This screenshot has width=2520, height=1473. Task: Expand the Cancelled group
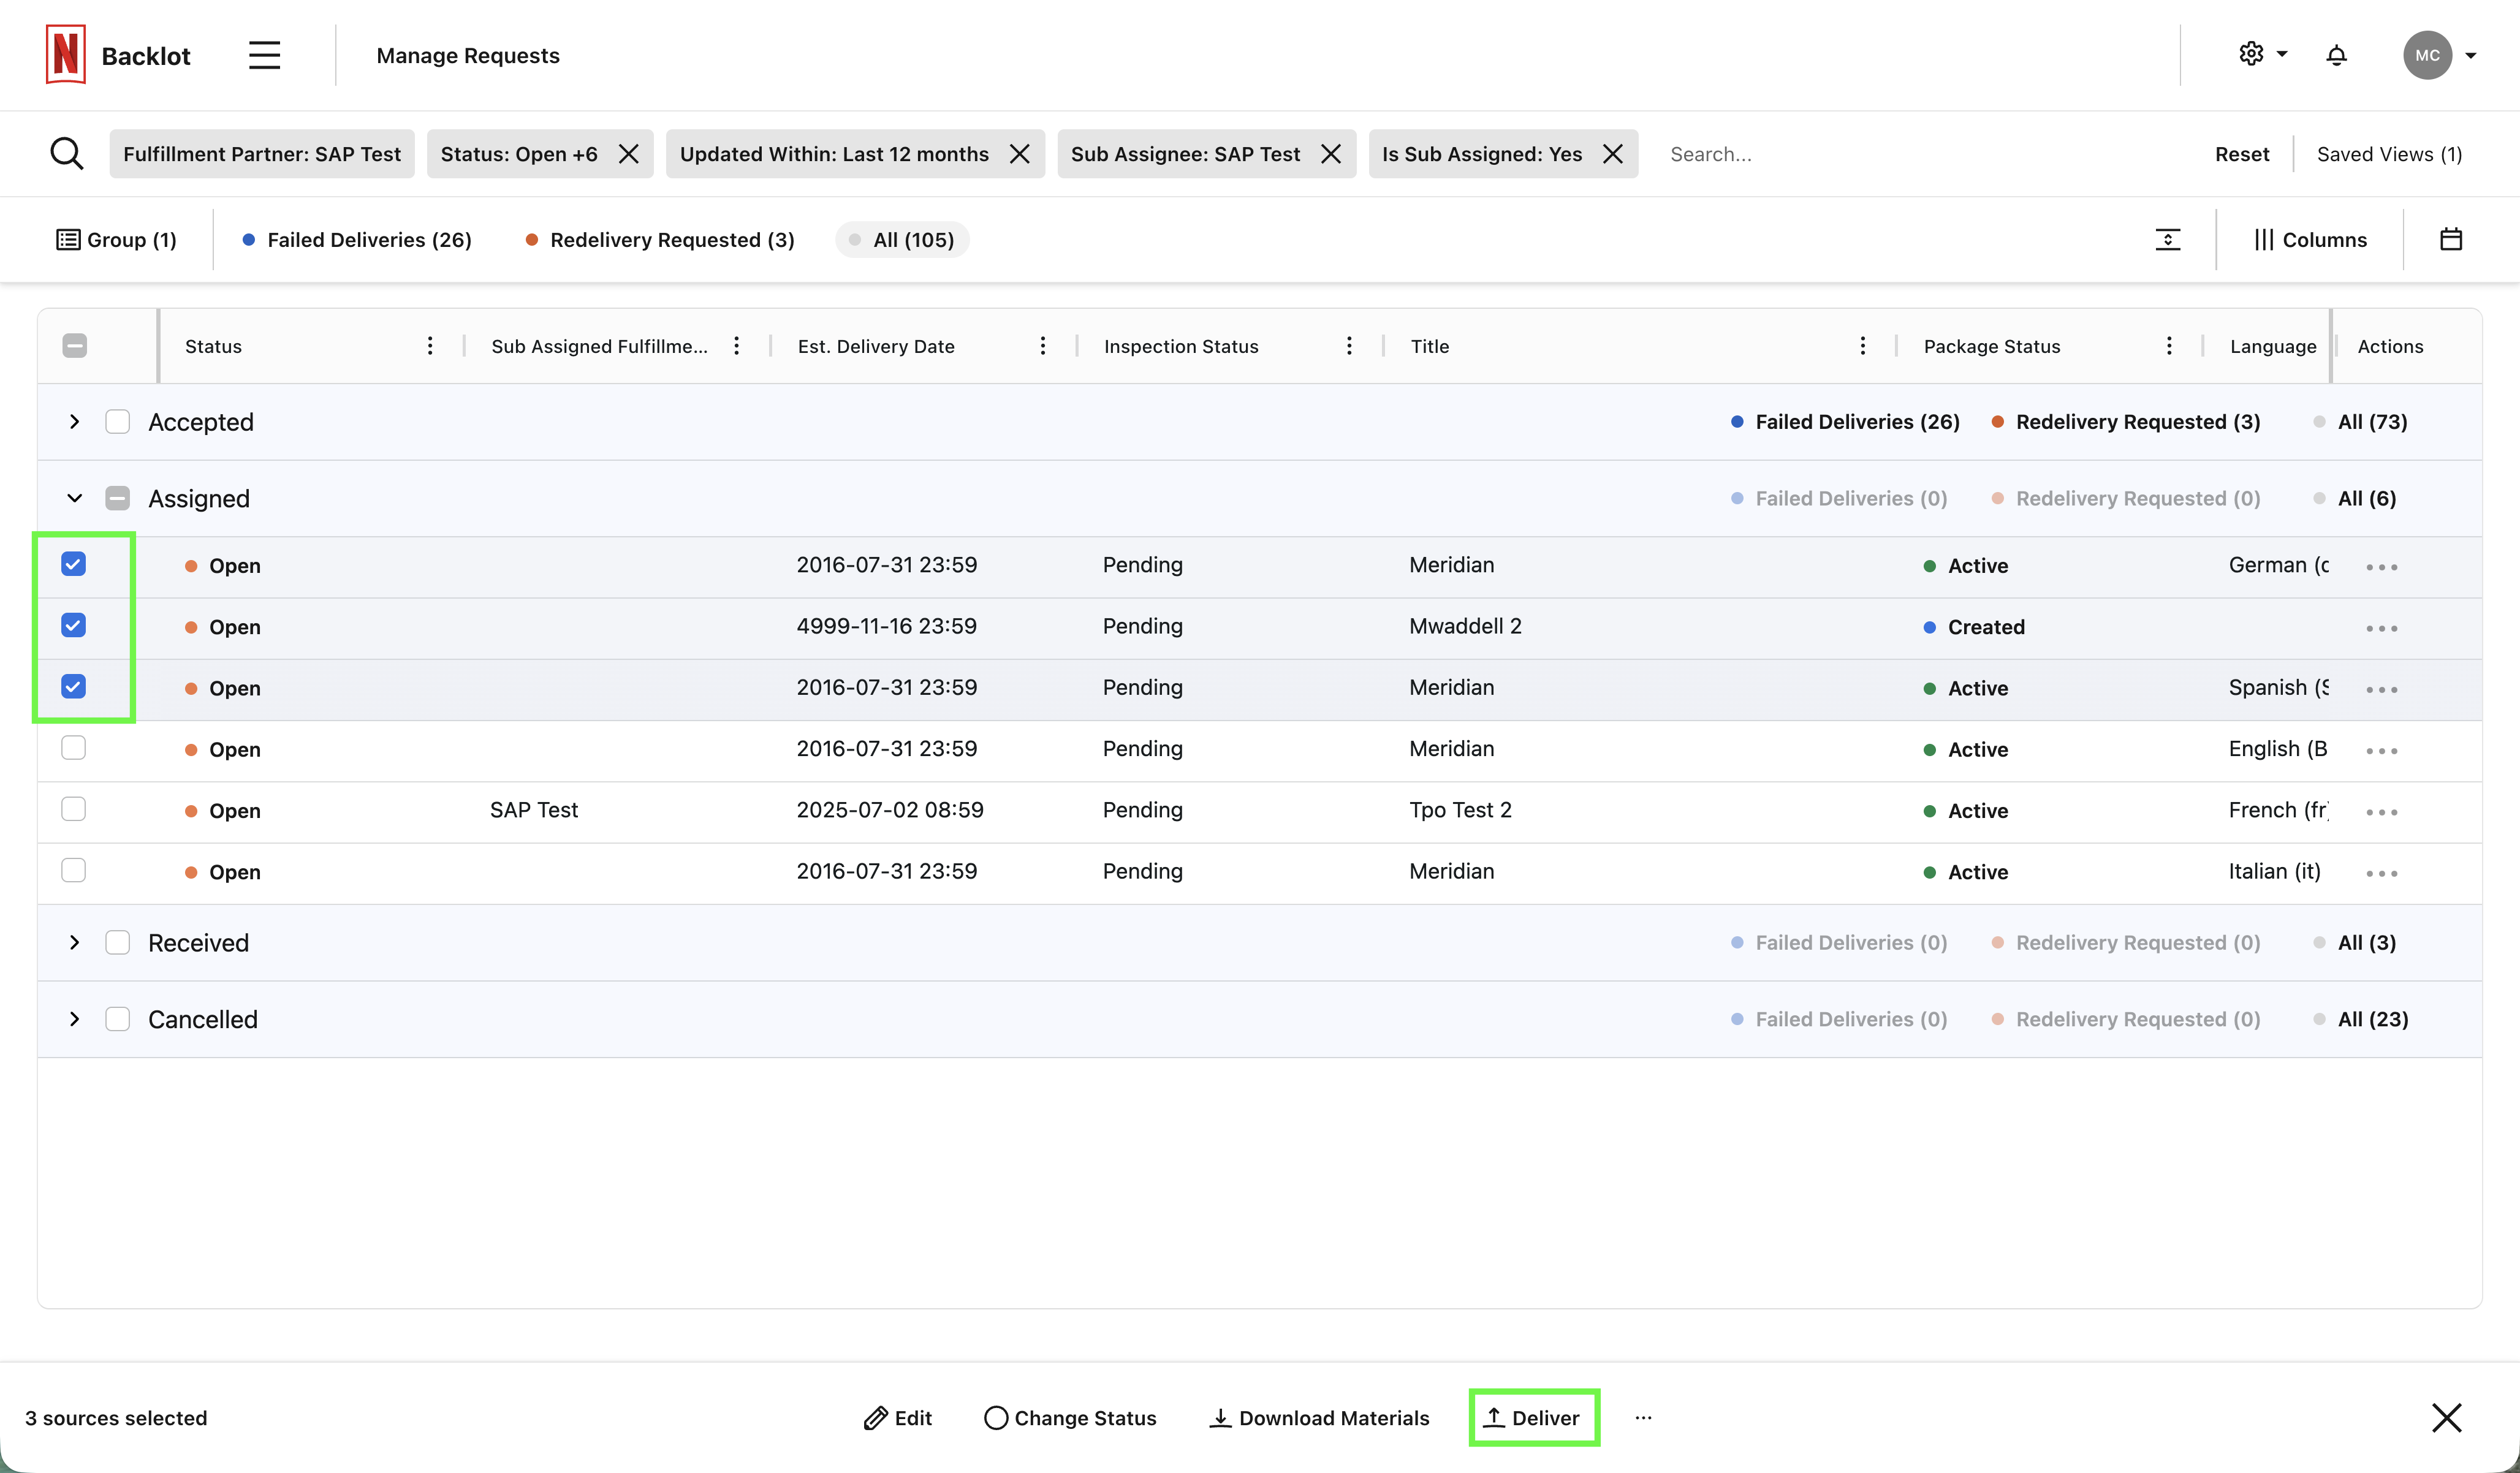tap(74, 1019)
